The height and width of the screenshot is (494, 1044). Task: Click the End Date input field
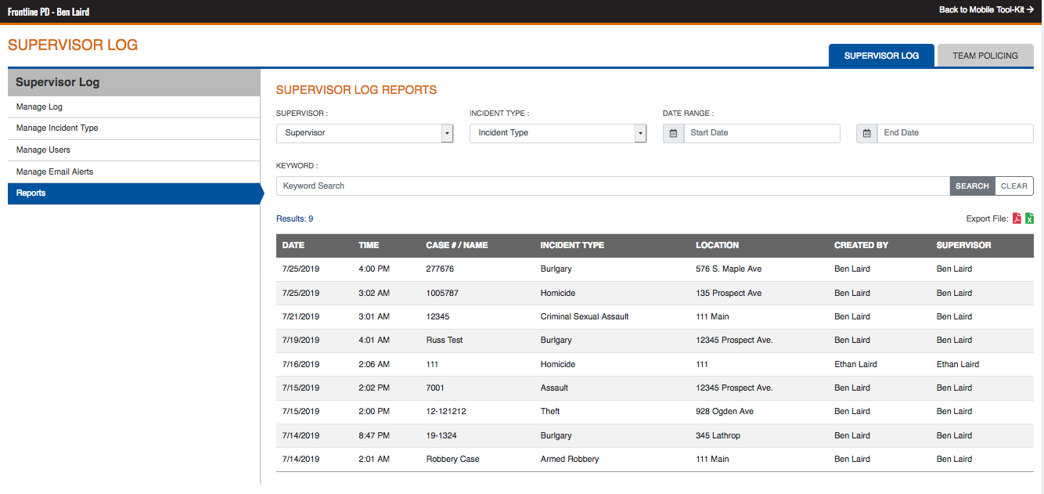[954, 133]
